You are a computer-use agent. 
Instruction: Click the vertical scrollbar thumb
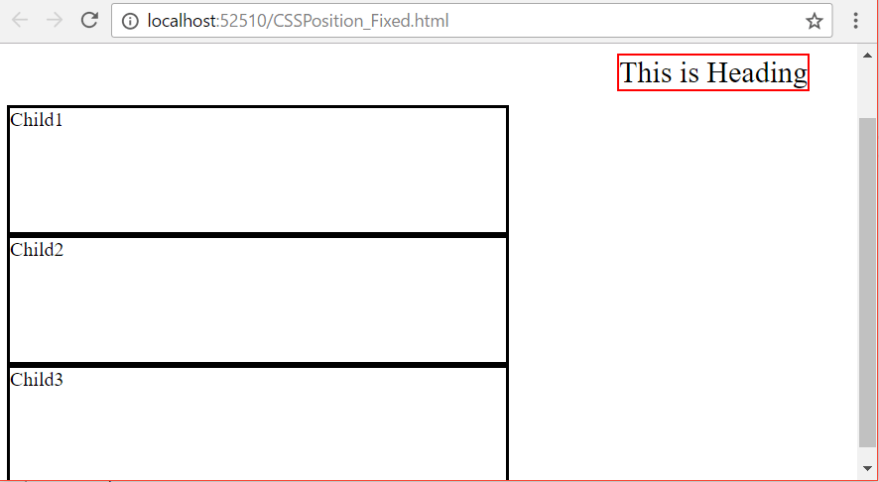point(867,282)
